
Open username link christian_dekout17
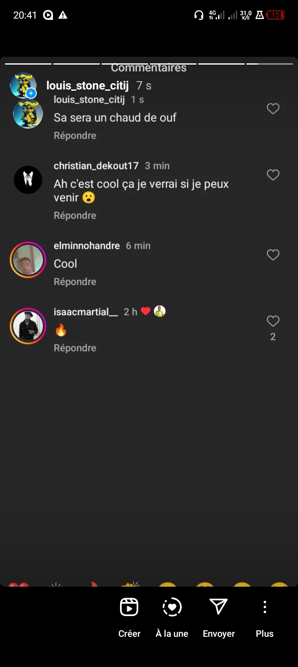96,166
